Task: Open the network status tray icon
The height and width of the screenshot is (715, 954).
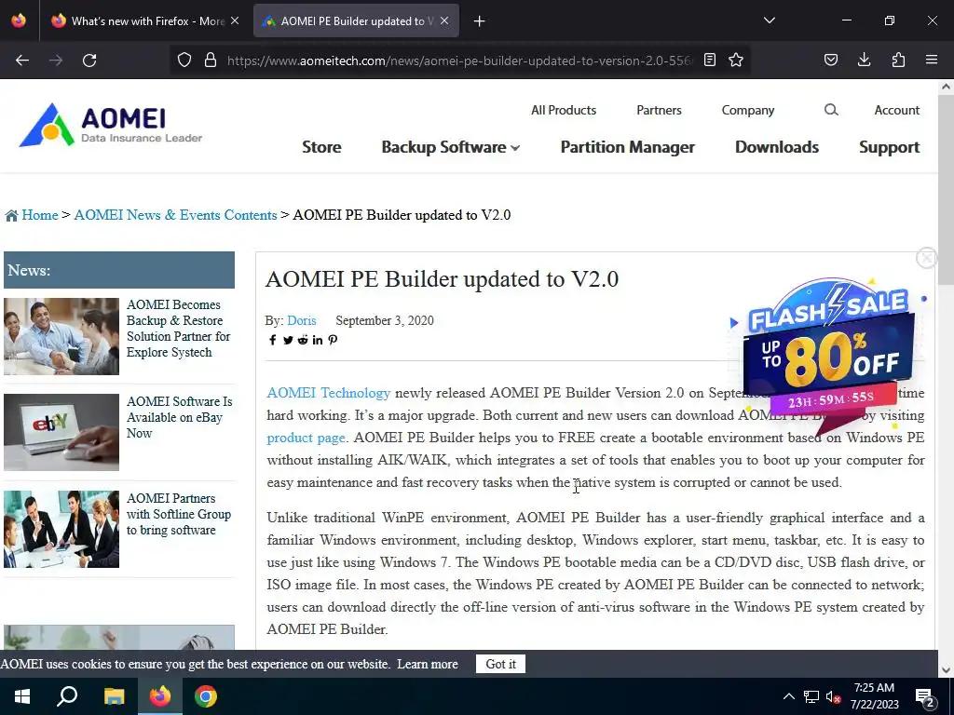Action: pyautogui.click(x=811, y=696)
